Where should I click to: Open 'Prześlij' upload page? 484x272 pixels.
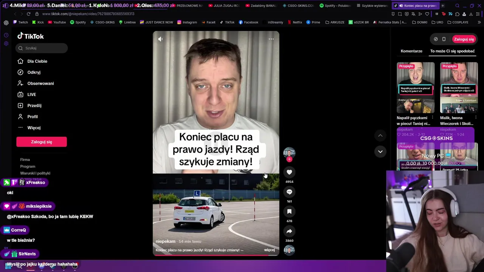point(34,106)
